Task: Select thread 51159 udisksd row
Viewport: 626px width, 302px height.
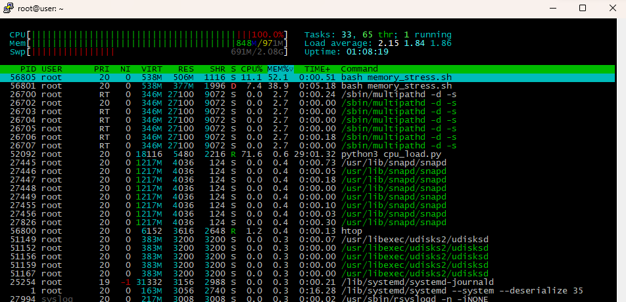Action: [308, 265]
